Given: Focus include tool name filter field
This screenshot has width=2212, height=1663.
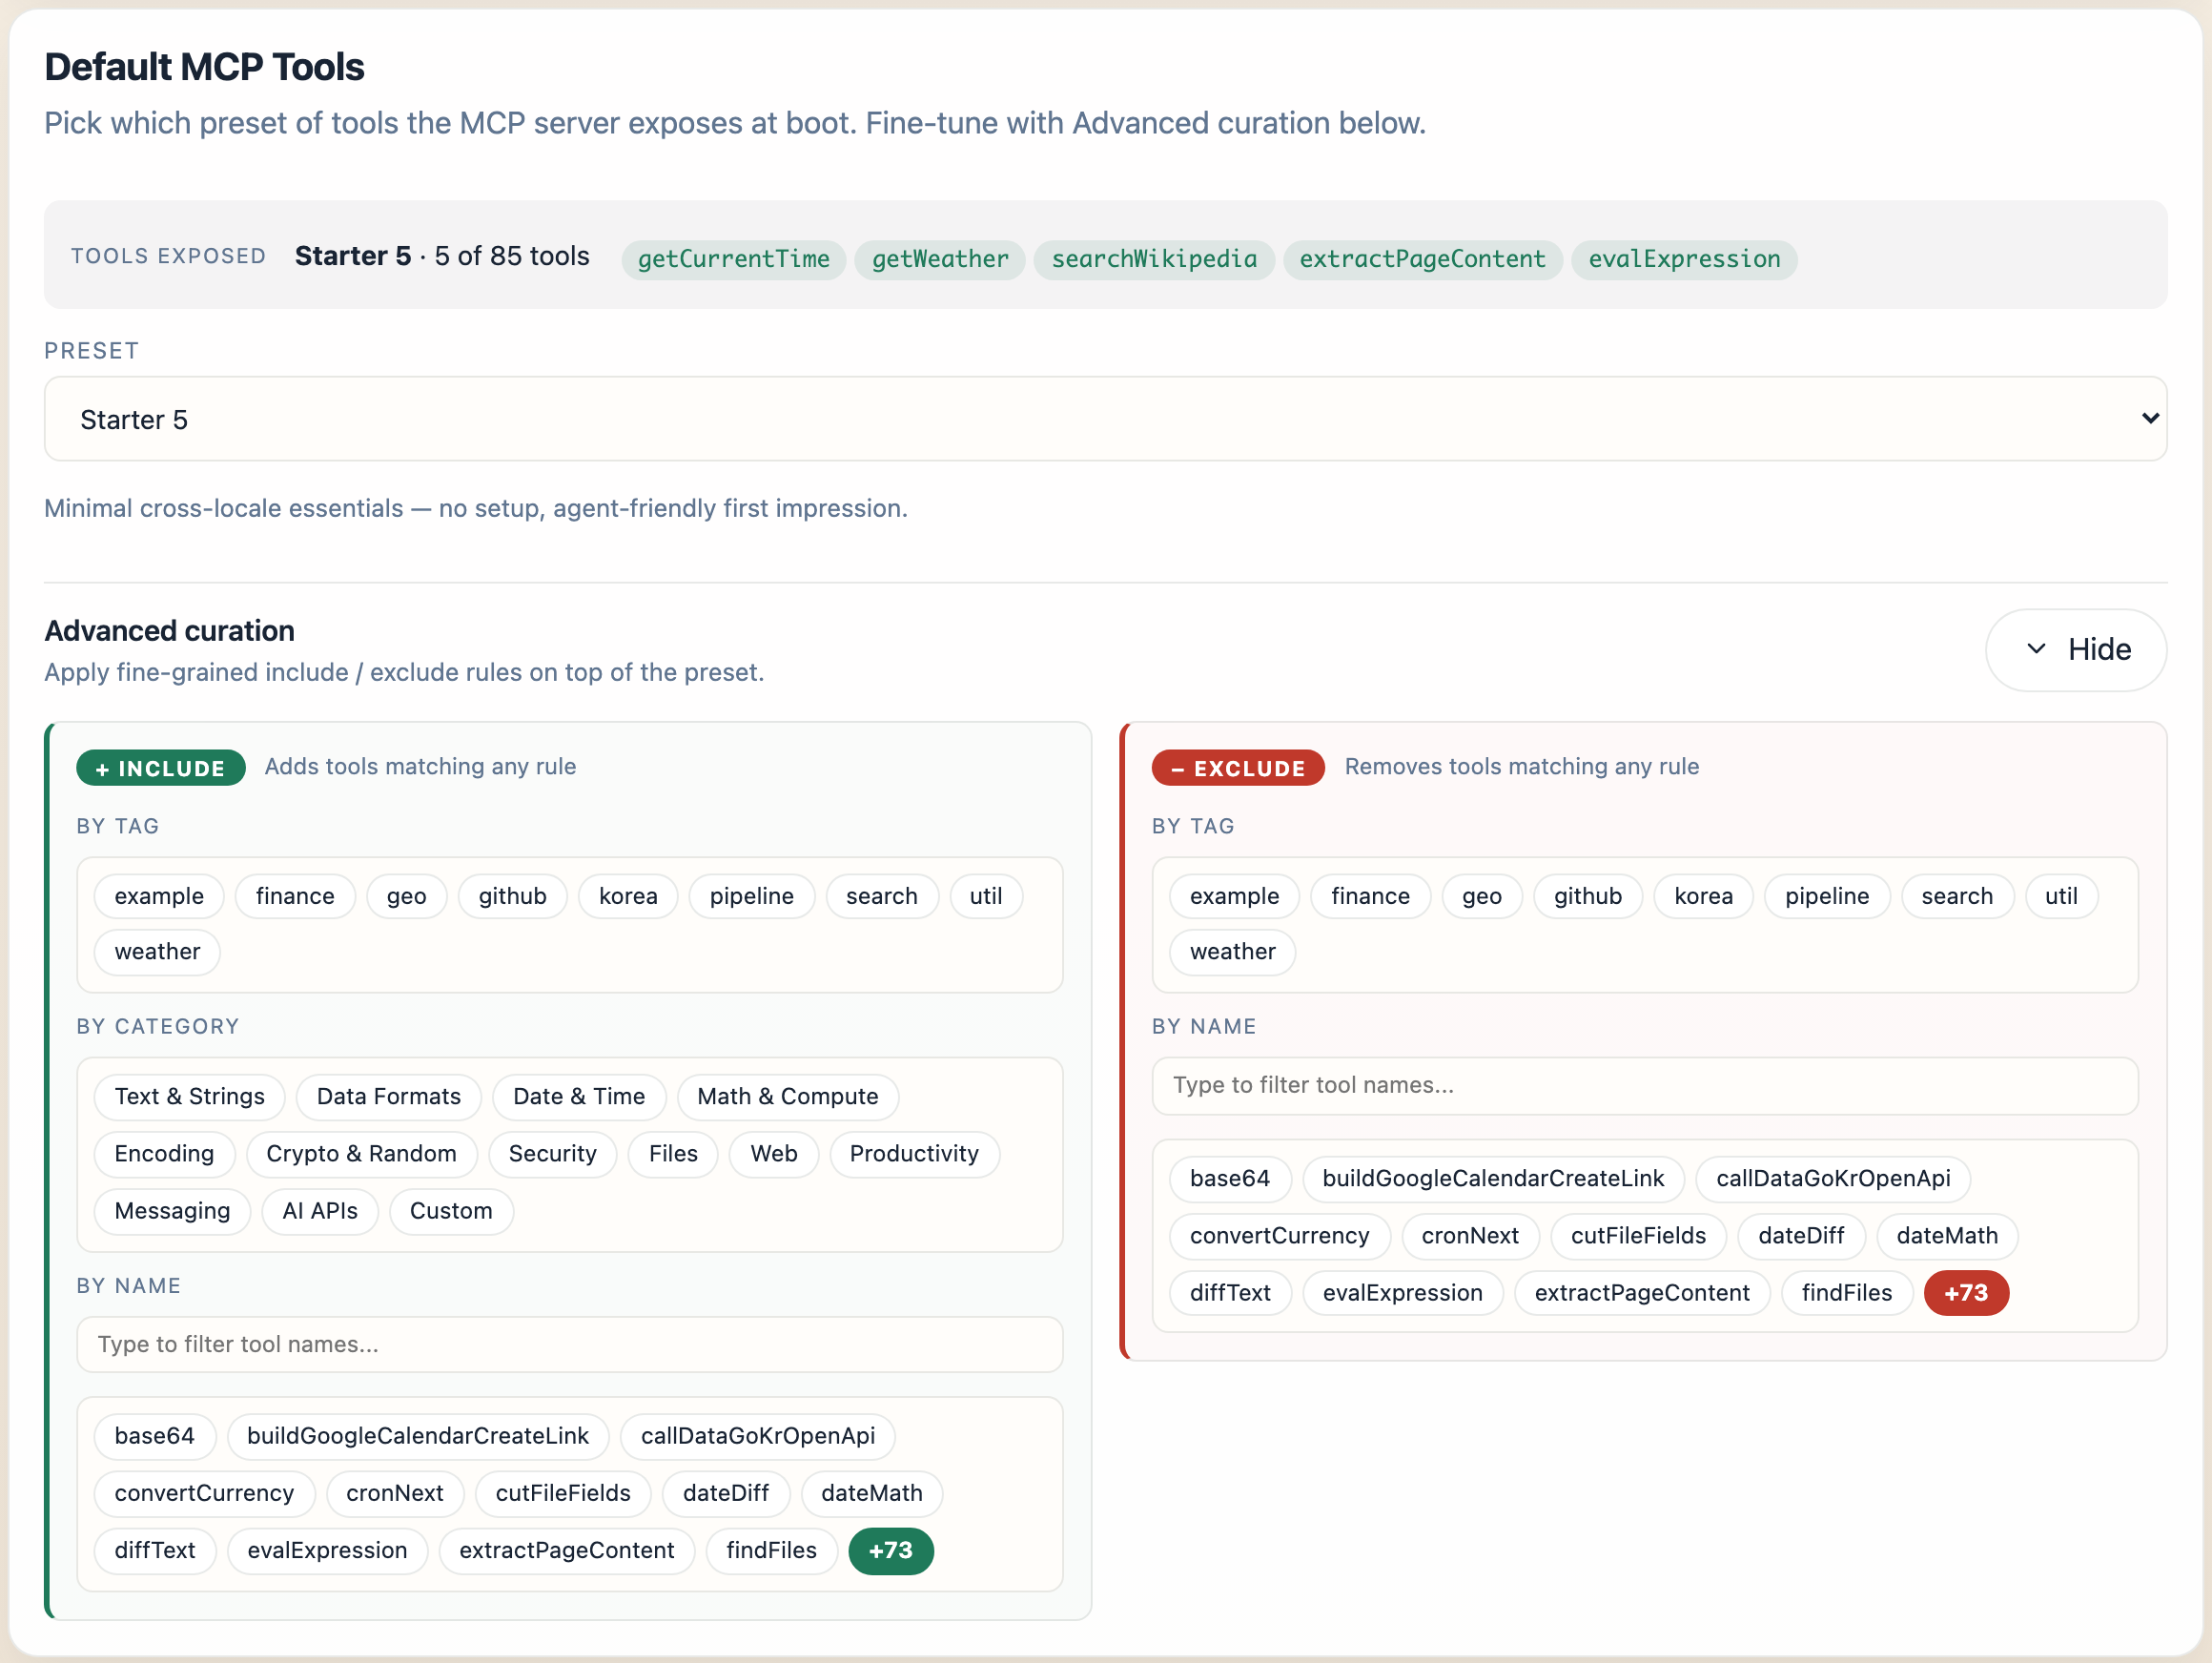Looking at the screenshot, I should 570,1345.
